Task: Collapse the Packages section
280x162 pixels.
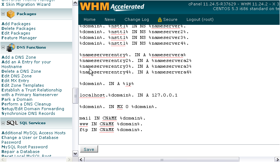Action: coord(3,14)
